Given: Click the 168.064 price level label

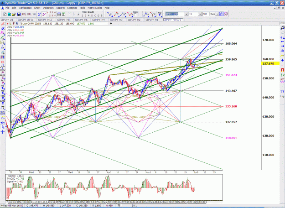Looking at the screenshot, I should [x=231, y=44].
